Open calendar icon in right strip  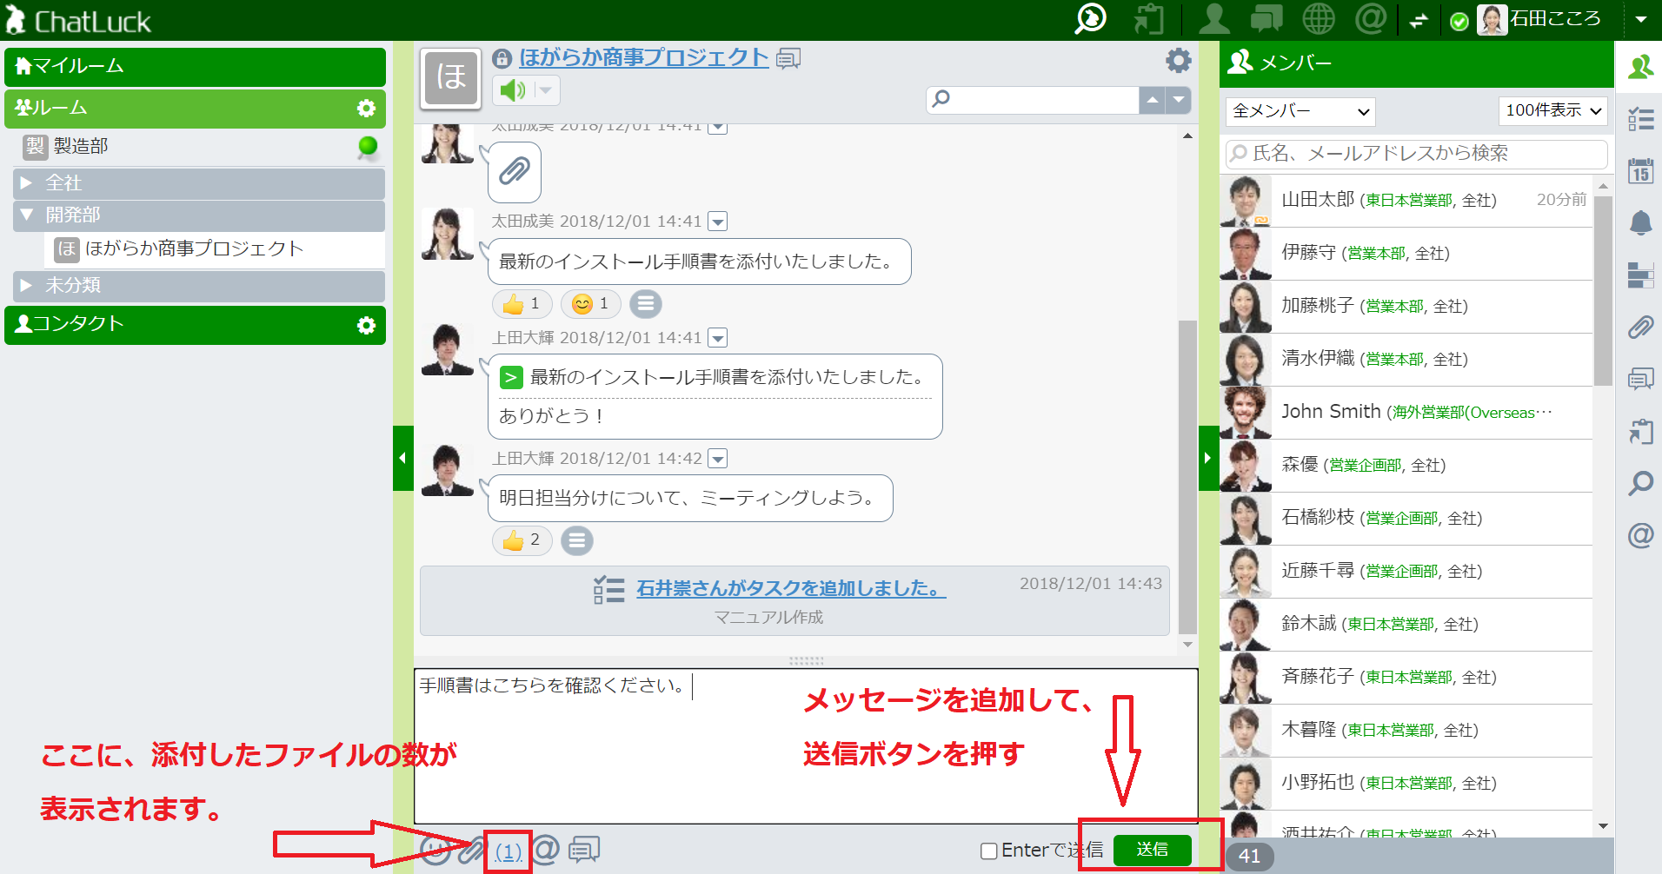pyautogui.click(x=1640, y=171)
